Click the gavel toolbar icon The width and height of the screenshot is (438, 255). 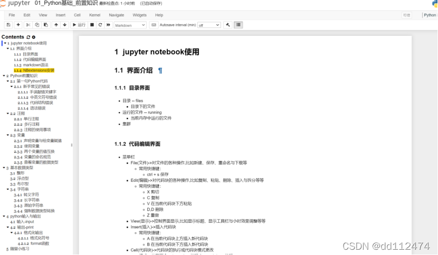tap(228, 25)
